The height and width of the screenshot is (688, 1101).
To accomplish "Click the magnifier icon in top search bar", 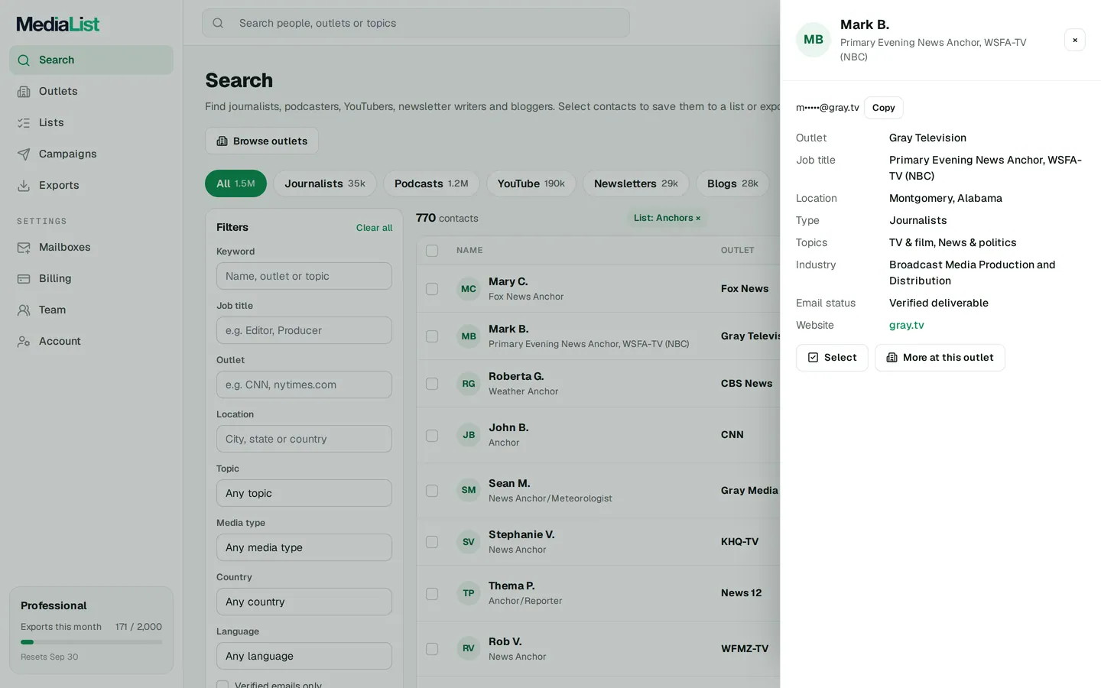I will [218, 23].
